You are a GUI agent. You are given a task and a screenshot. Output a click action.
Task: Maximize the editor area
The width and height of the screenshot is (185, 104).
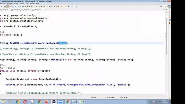click(x=166, y=10)
